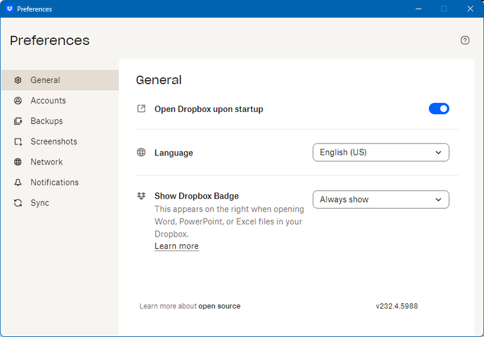Expand the Show Dropbox Badge dropdown
The image size is (484, 337).
pyautogui.click(x=380, y=200)
